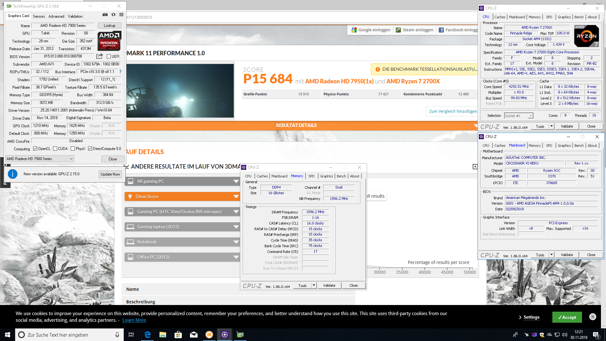Click the Update Now button in GPU-Z
Image resolution: width=606 pixels, height=341 pixels.
click(x=110, y=174)
